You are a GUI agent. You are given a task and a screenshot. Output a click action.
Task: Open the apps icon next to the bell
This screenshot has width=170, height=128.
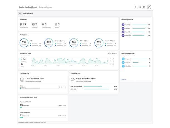[x=144, y=7]
